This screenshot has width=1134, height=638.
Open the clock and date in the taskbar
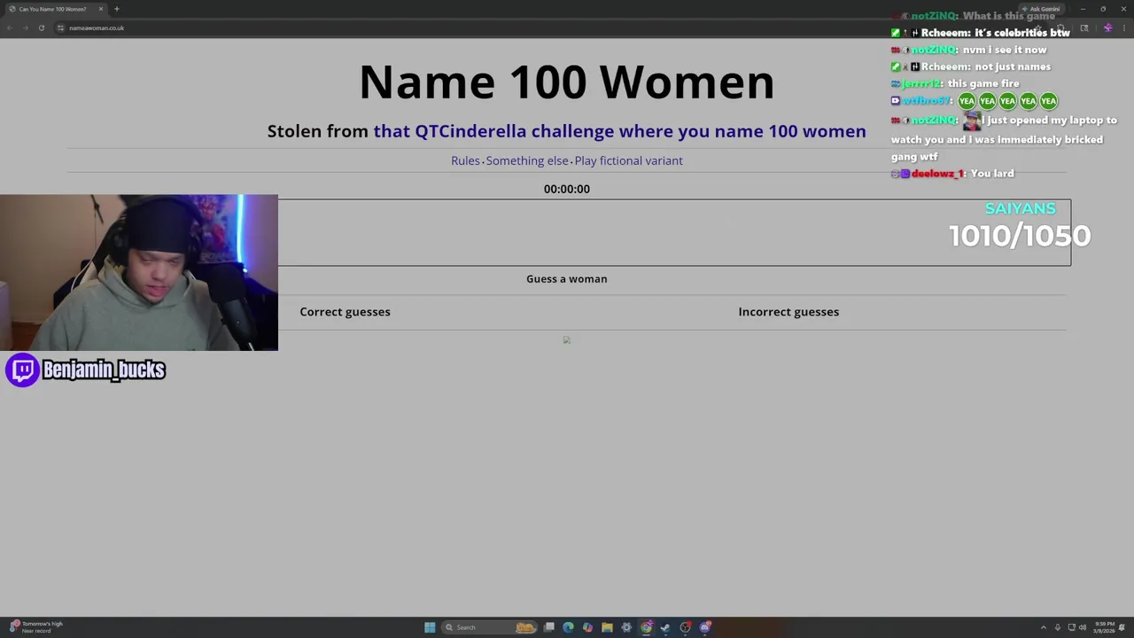(x=1104, y=627)
